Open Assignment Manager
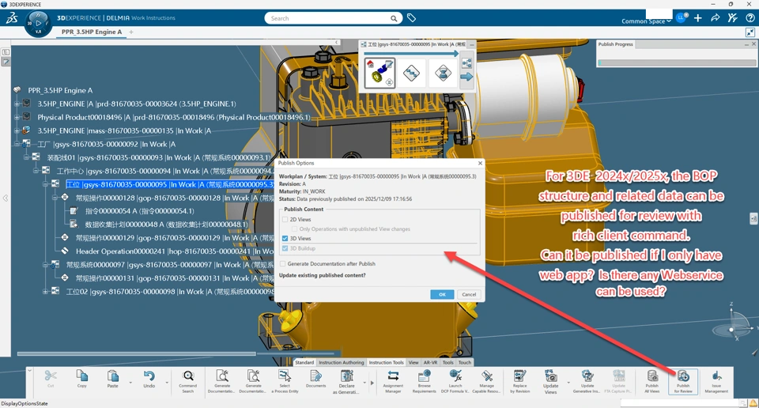 393,381
